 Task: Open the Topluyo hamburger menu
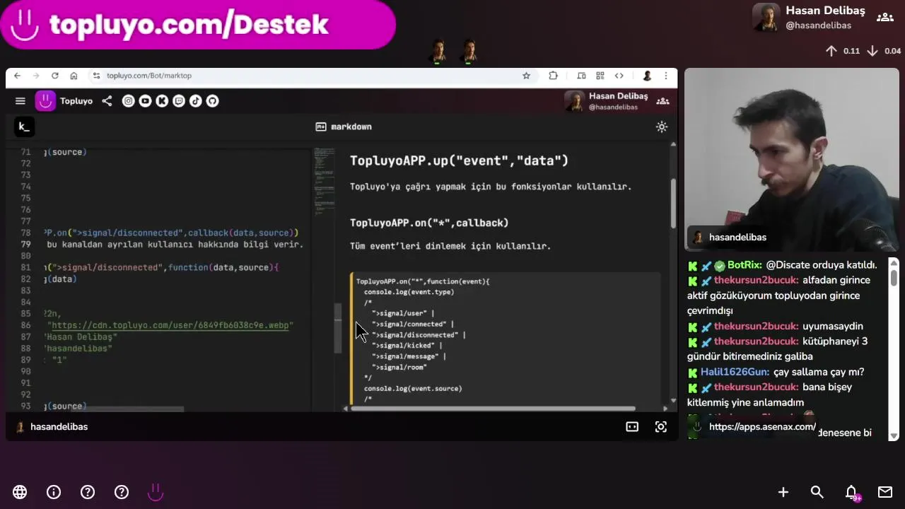pyautogui.click(x=21, y=101)
